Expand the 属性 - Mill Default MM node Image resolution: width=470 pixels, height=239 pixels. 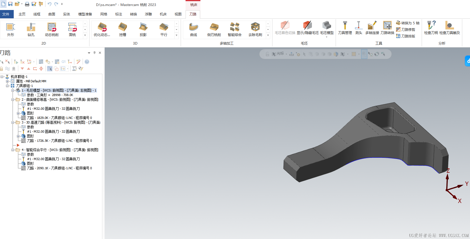(7, 81)
